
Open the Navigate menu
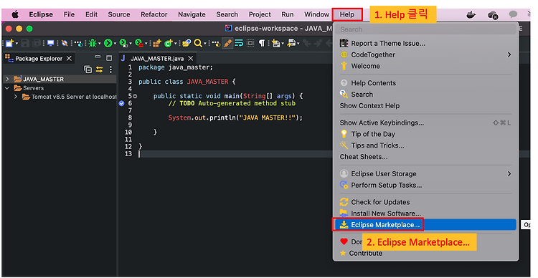192,14
